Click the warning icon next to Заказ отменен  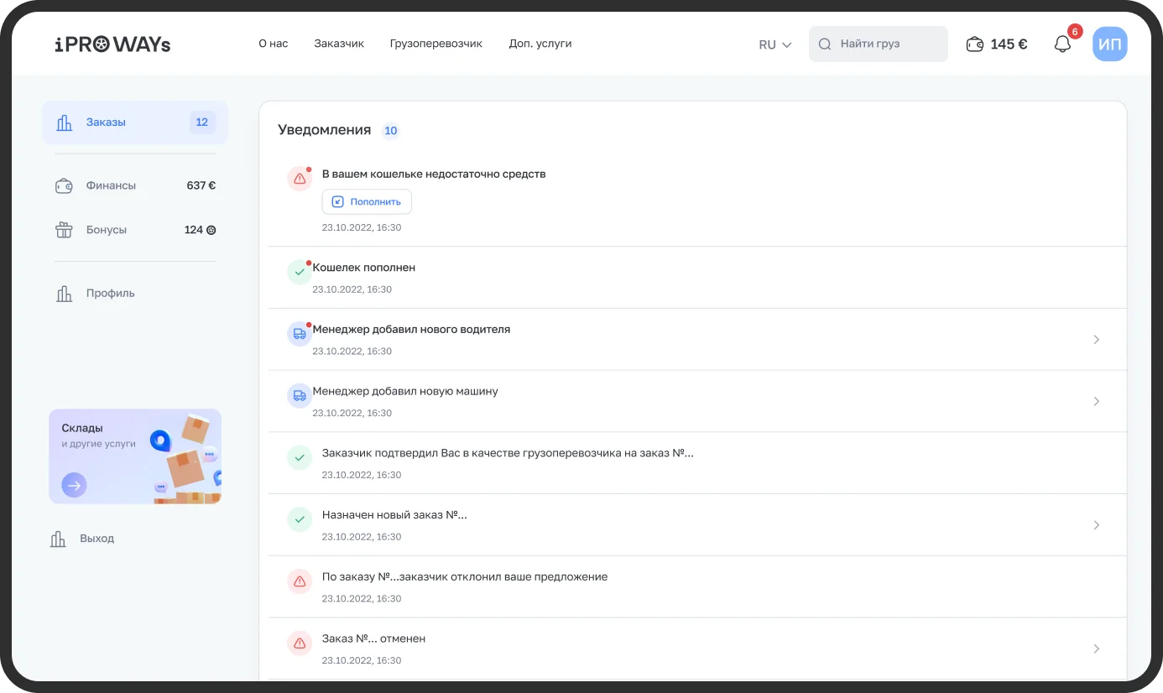pos(300,643)
